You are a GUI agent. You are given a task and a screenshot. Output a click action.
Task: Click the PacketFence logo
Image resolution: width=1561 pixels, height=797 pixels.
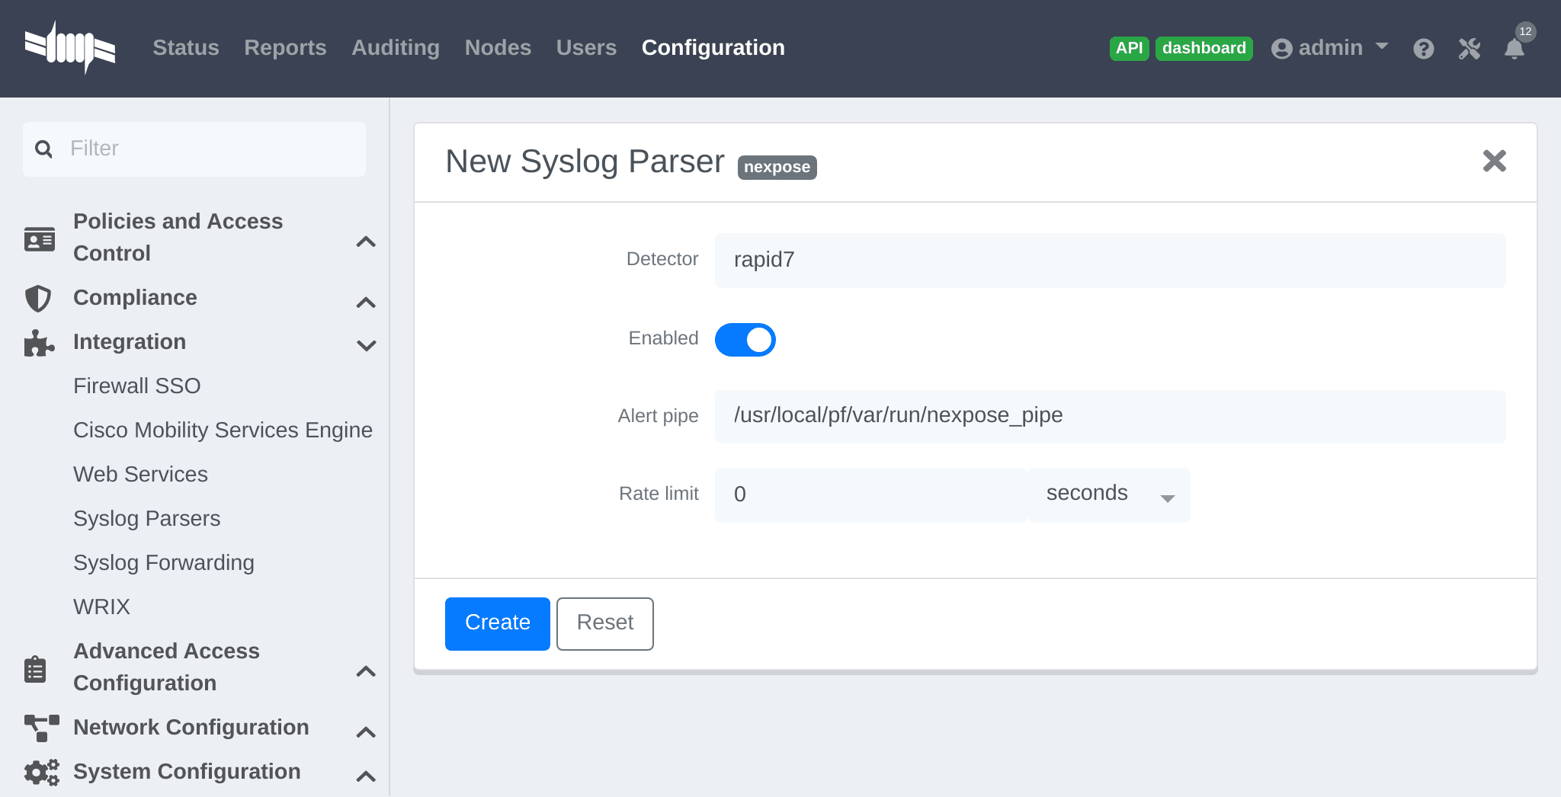click(71, 47)
